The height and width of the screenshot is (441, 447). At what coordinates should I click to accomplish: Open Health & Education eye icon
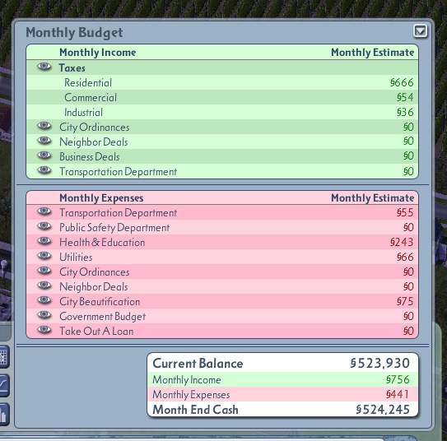coord(44,241)
